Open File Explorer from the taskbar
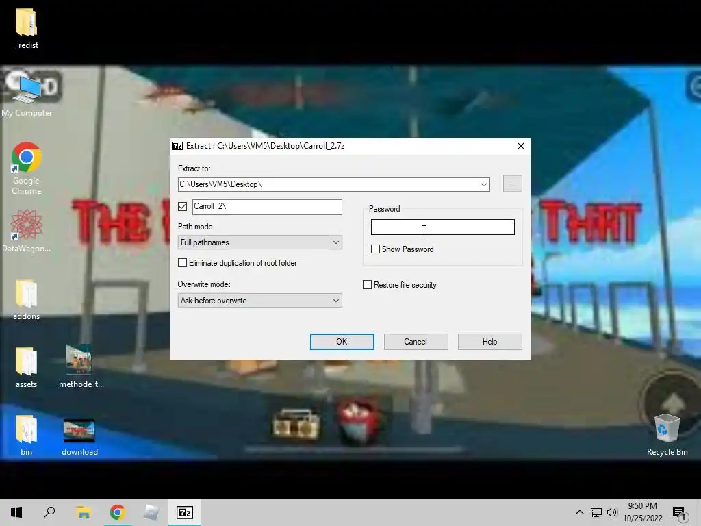This screenshot has height=526, width=701. (x=83, y=512)
